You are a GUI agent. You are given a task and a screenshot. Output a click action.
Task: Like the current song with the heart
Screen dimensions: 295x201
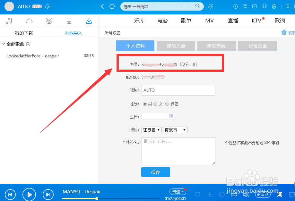tap(197, 194)
